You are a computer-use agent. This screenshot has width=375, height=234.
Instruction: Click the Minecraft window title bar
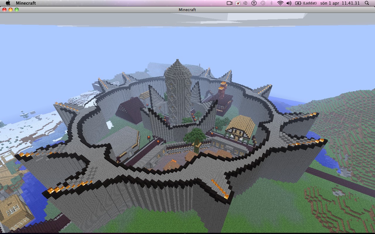pyautogui.click(x=187, y=10)
